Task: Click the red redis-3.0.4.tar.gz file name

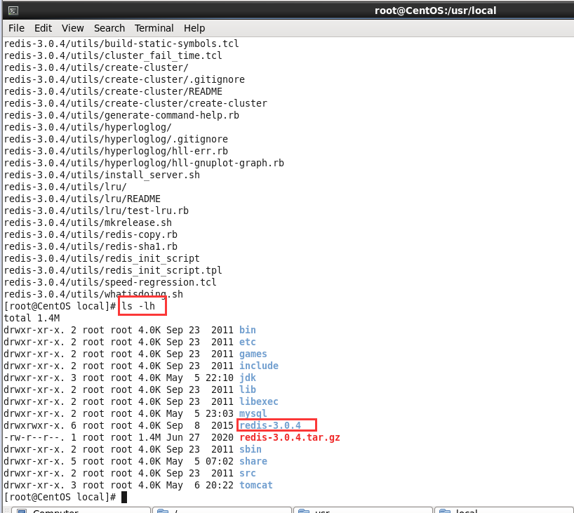Action: pos(290,438)
